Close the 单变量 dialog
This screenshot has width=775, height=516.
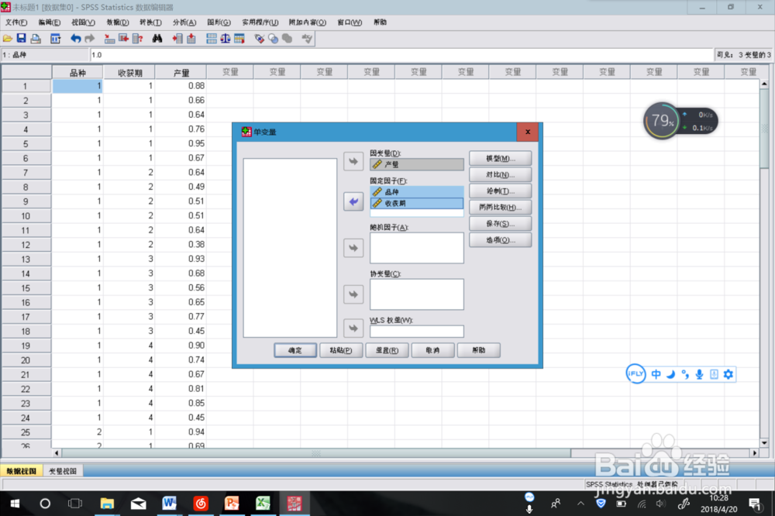(528, 132)
